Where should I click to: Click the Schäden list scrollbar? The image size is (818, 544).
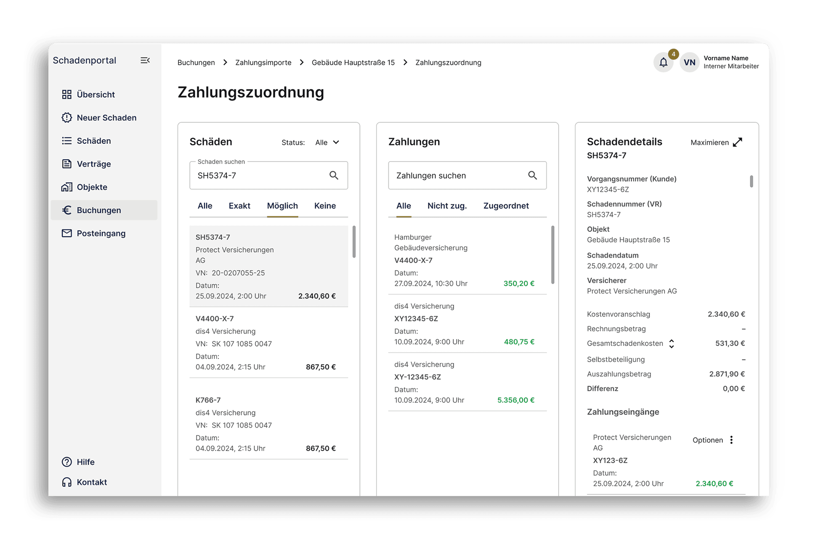(x=354, y=242)
